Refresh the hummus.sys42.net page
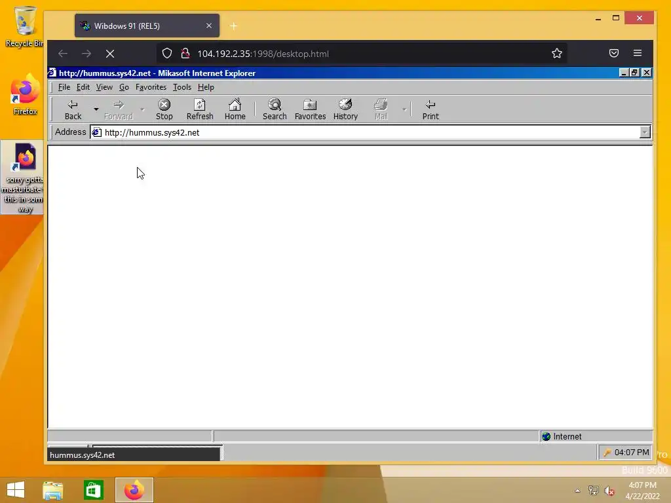Screen dimensions: 671x503 tap(200, 109)
